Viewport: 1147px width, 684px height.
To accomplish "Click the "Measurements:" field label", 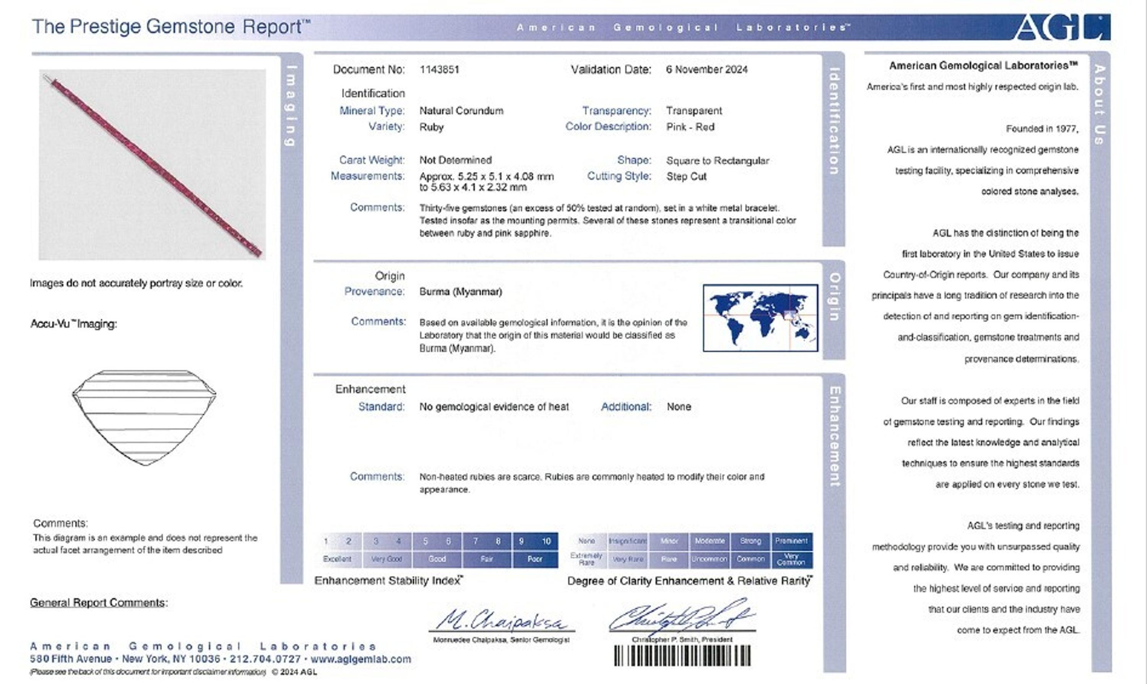I will pos(367,176).
